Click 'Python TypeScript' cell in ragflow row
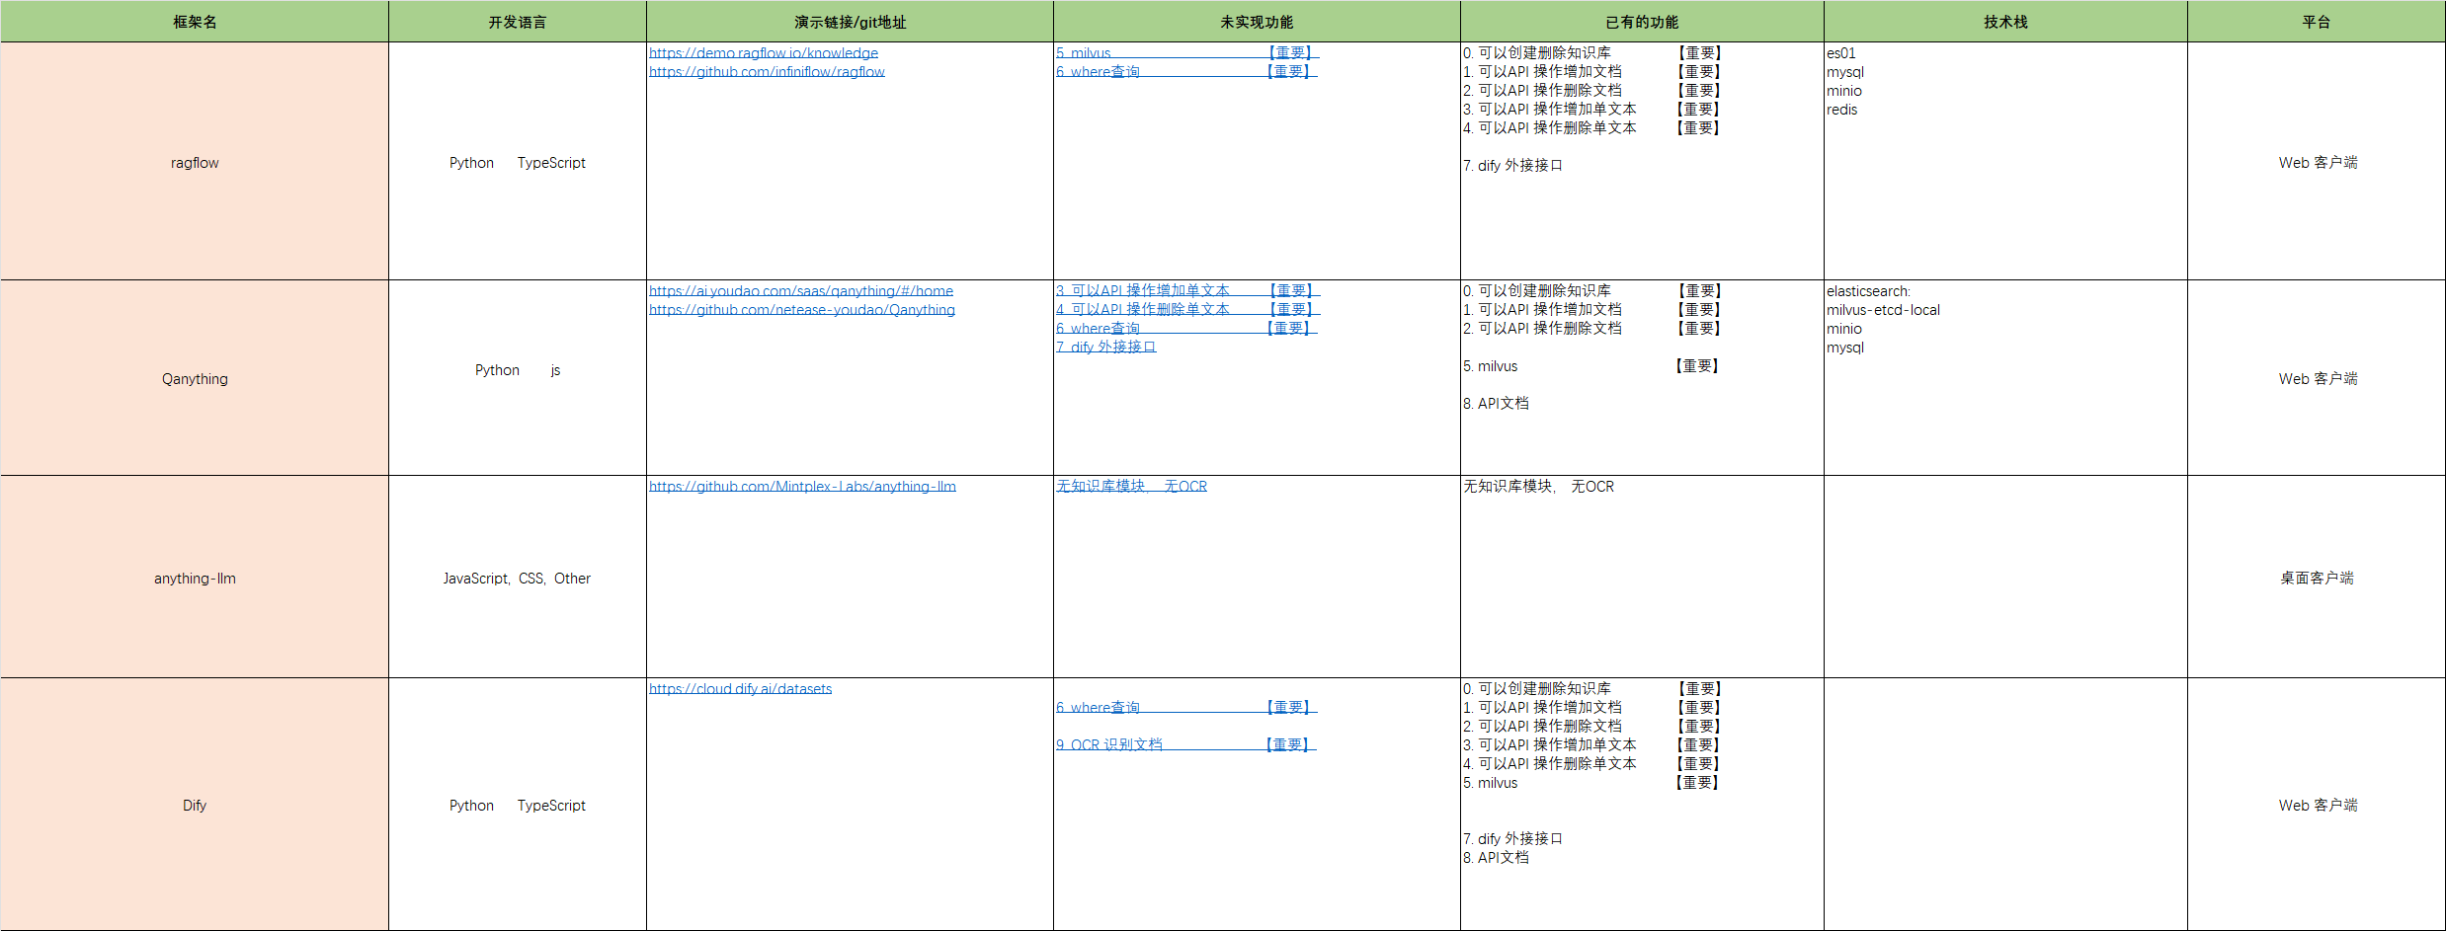Screen dimensions: 2446x931 [518, 162]
